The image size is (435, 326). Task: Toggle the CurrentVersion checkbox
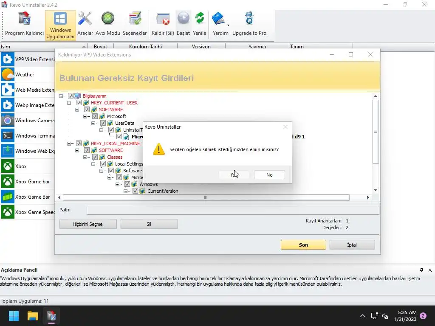[x=135, y=191]
